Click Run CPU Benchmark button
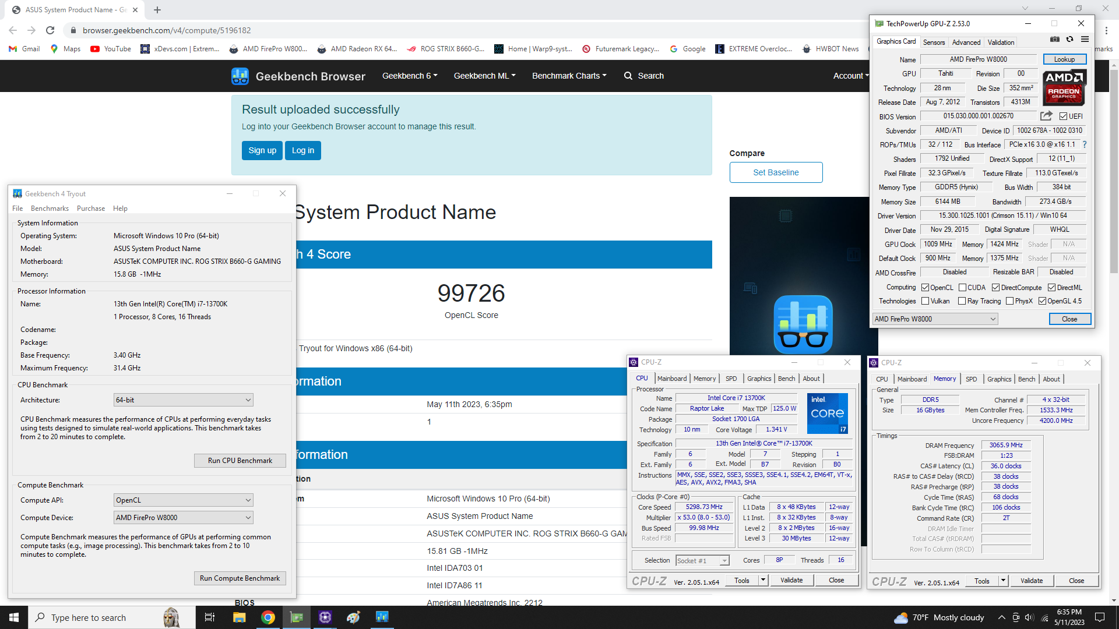The image size is (1119, 629). (x=240, y=461)
